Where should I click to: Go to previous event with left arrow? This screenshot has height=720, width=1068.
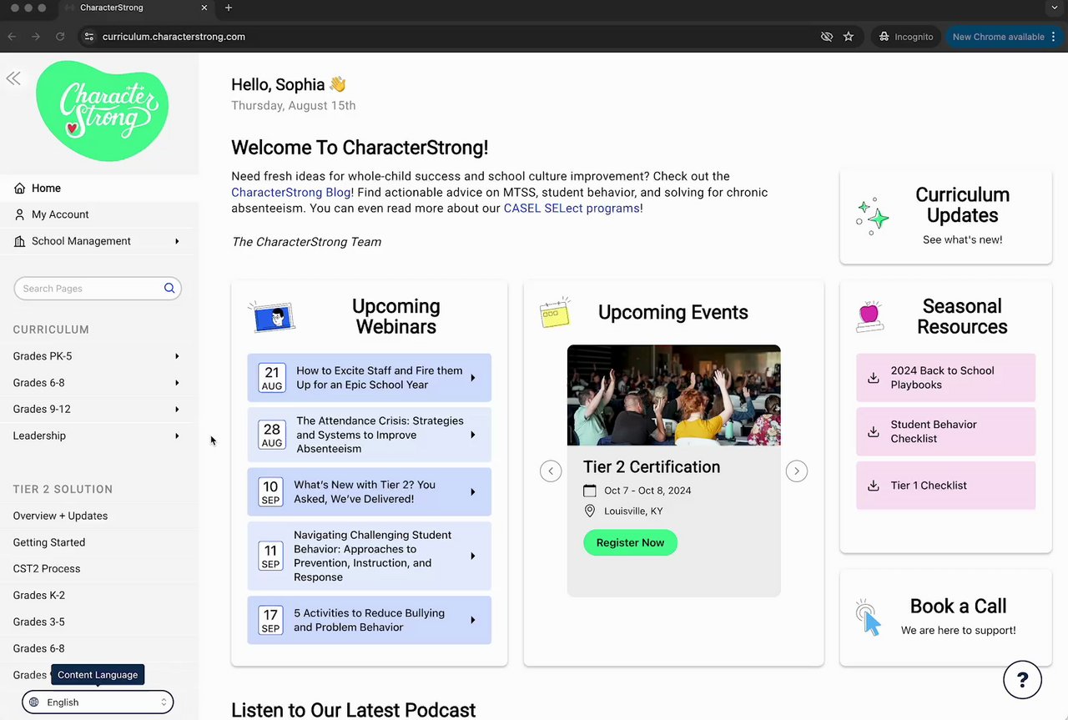click(551, 471)
